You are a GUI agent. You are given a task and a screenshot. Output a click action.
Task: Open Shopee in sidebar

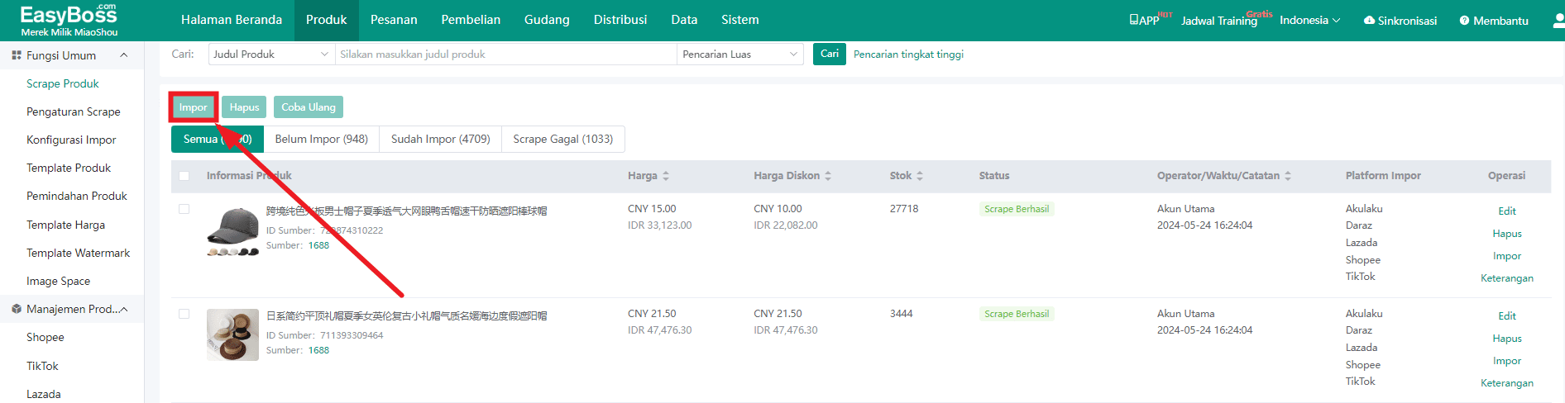(45, 337)
